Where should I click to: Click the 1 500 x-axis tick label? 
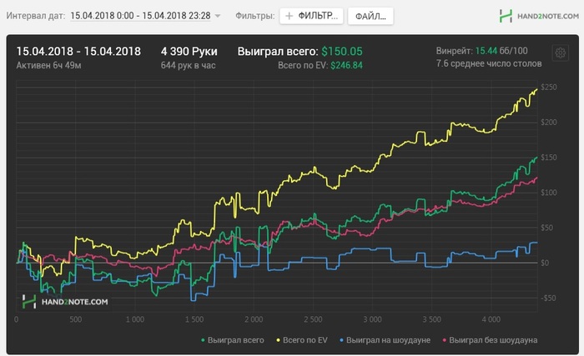click(194, 319)
